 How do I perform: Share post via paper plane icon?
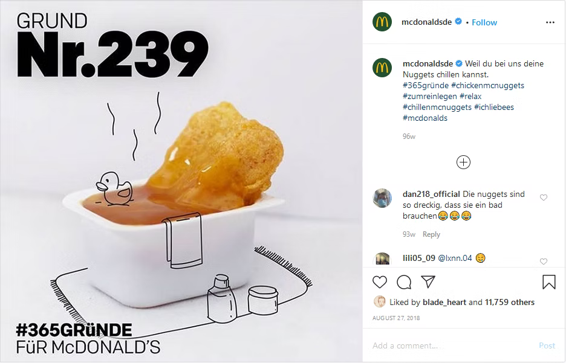[428, 281]
